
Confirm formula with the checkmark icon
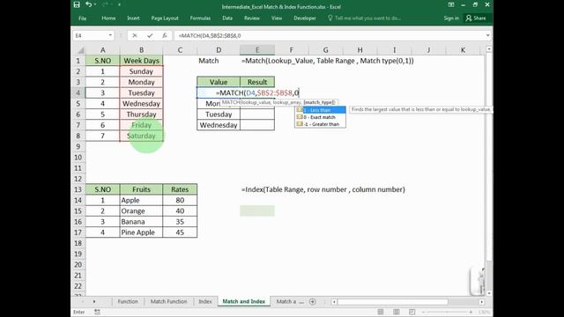click(150, 35)
